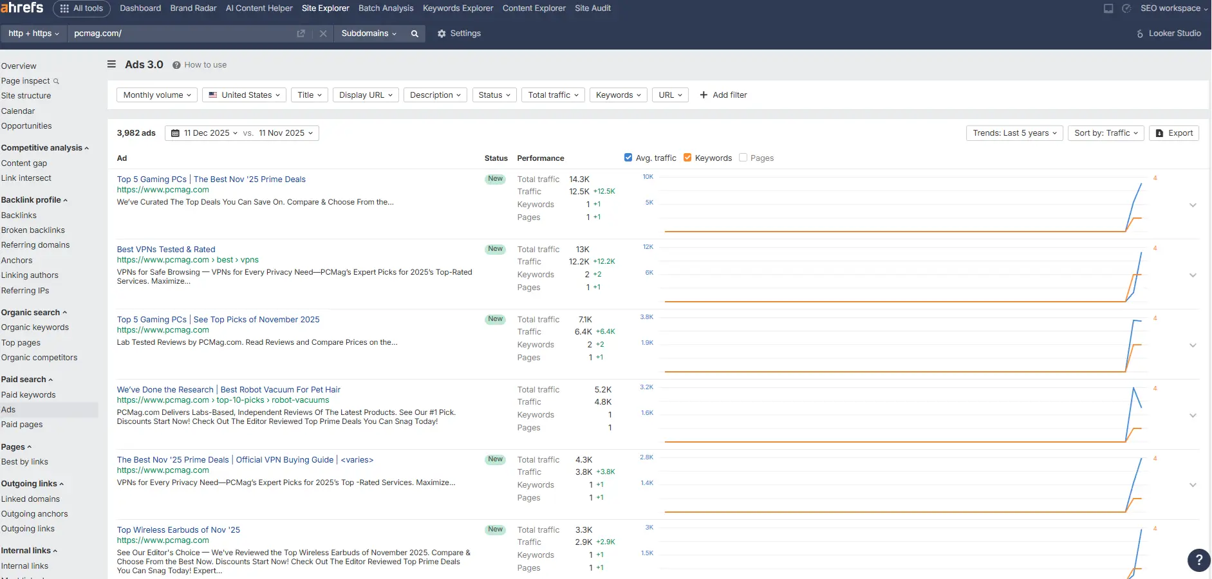The image size is (1212, 579).
Task: Clear the target URL with the X icon
Action: pos(324,33)
